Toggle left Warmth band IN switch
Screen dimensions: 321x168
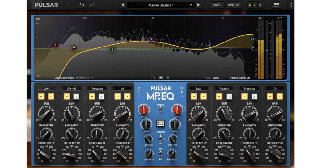[x=66, y=96]
